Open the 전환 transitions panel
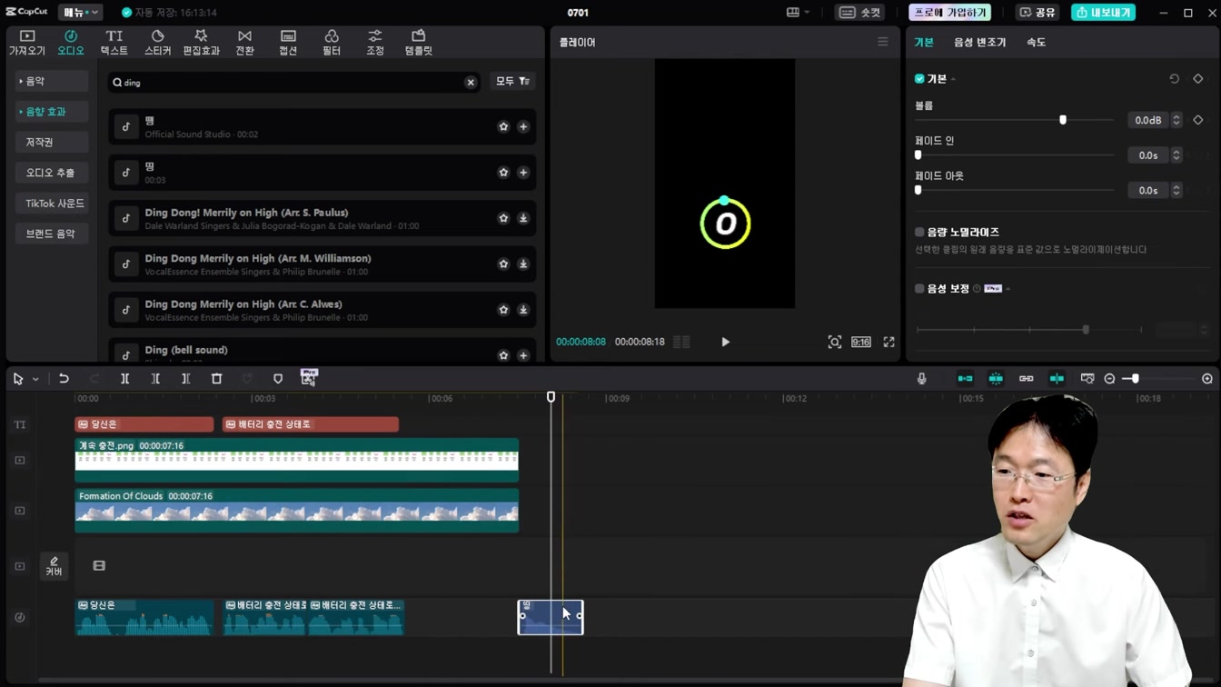Screen dimensions: 1221x687 pyautogui.click(x=244, y=42)
